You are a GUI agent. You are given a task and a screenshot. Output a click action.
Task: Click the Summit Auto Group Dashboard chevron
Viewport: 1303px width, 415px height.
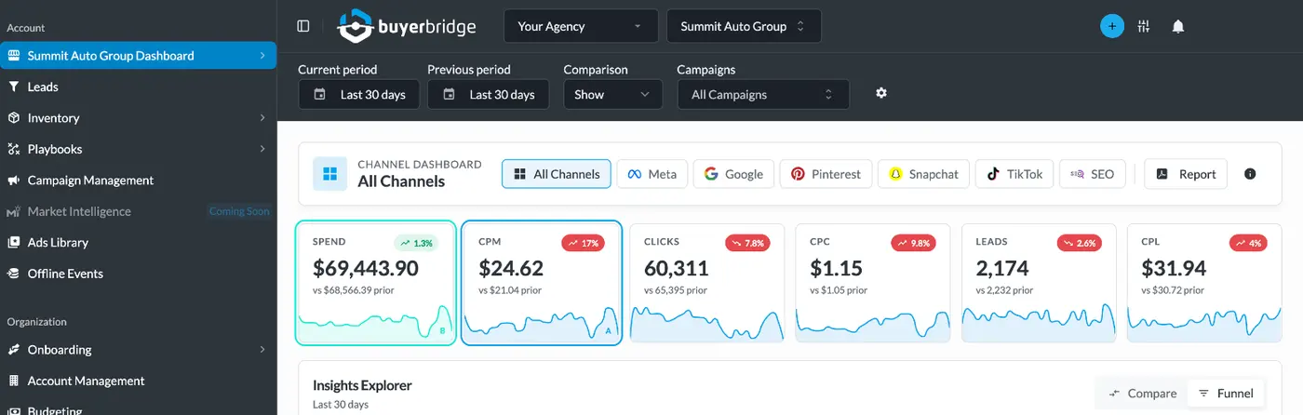tap(262, 56)
